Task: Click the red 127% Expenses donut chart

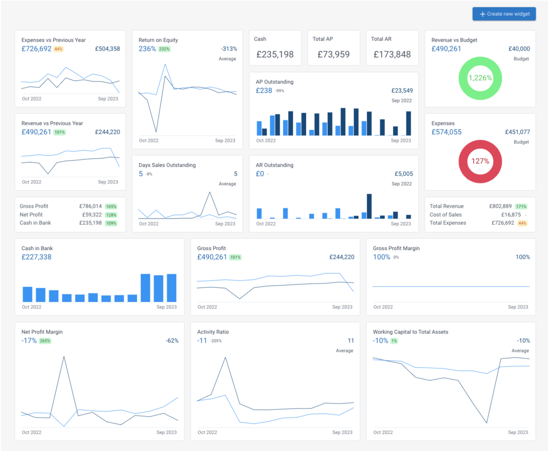Action: 480,161
